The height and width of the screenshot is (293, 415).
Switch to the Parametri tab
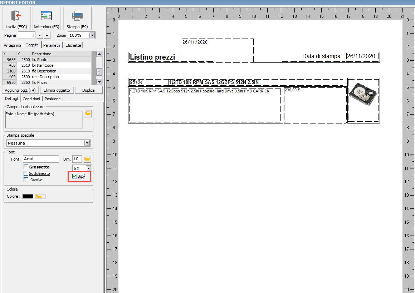click(52, 45)
